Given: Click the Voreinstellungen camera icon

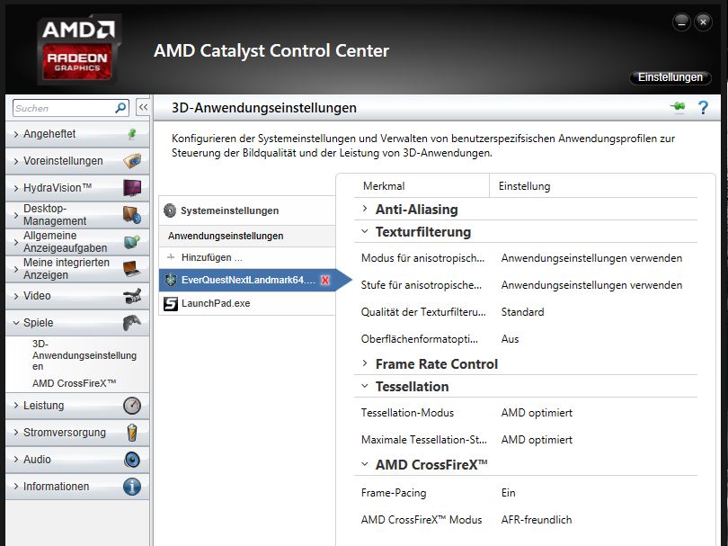Looking at the screenshot, I should point(132,161).
